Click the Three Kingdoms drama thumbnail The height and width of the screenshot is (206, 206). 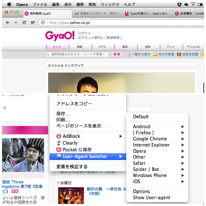[x=23, y=155]
